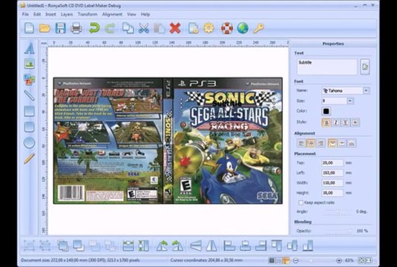Set text horizontal alignment to left
Viewport: 397px width, 267px height.
tap(301, 143)
